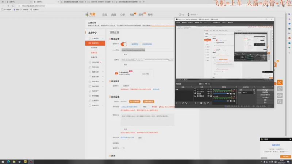Open Microsoft Edge from the taskbar

coord(8,162)
